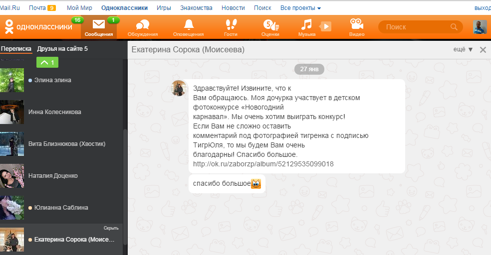Click the Поиск search field
The height and width of the screenshot is (255, 491).
point(420,27)
